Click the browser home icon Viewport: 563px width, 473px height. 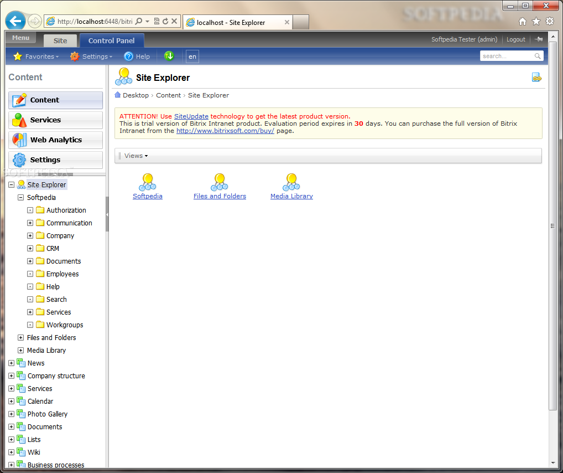tap(523, 22)
